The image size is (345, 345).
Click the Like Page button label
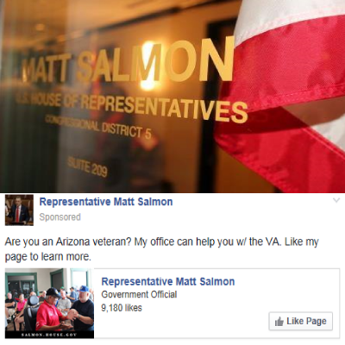click(306, 321)
